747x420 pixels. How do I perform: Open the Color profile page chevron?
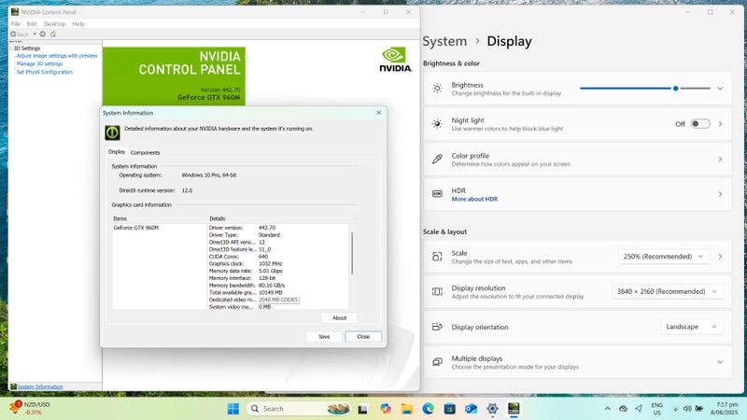tap(720, 159)
